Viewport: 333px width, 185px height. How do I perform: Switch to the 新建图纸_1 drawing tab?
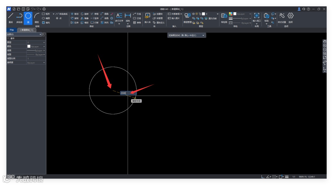tap(26, 30)
